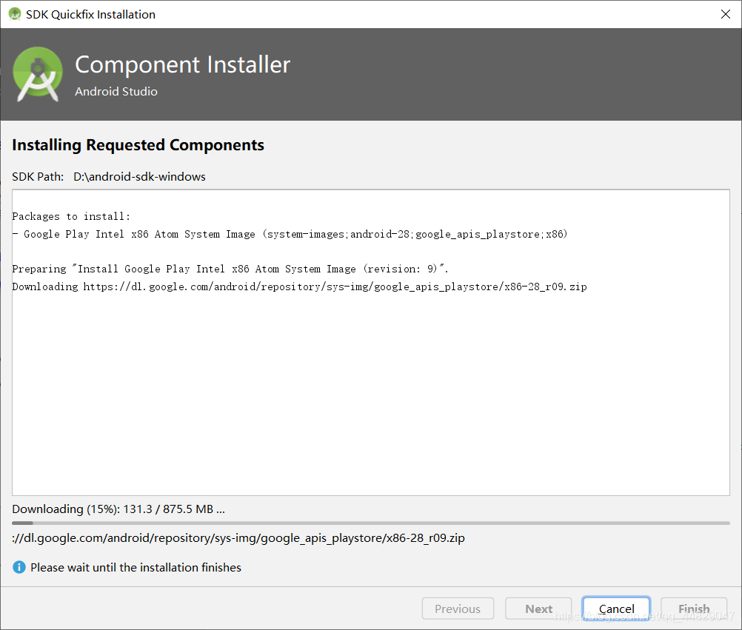Click the 'Component Installer' title text
The image size is (742, 630).
pos(183,64)
